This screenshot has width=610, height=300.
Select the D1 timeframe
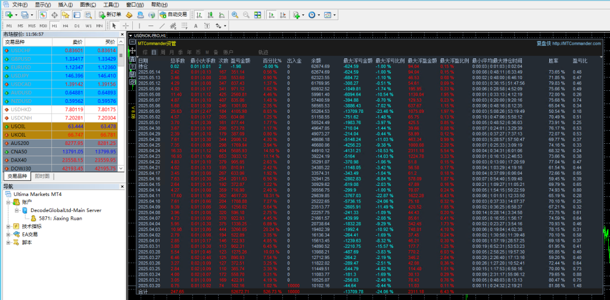click(x=77, y=26)
